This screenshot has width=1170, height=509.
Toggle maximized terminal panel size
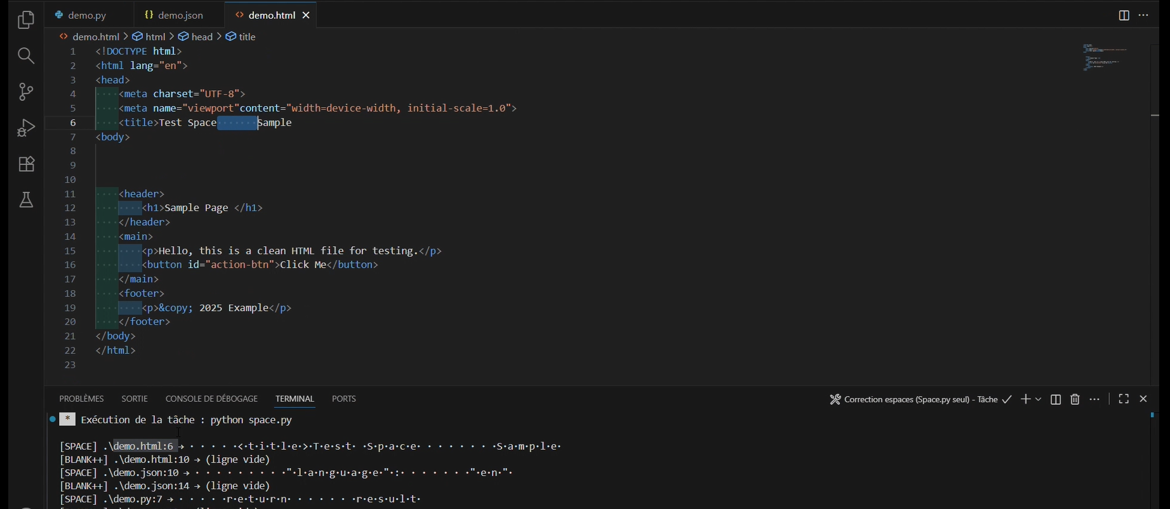pos(1124,399)
